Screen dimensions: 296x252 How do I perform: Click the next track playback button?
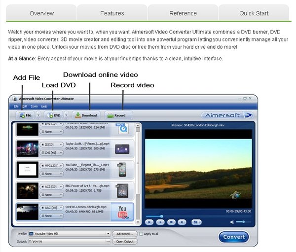click(182, 222)
